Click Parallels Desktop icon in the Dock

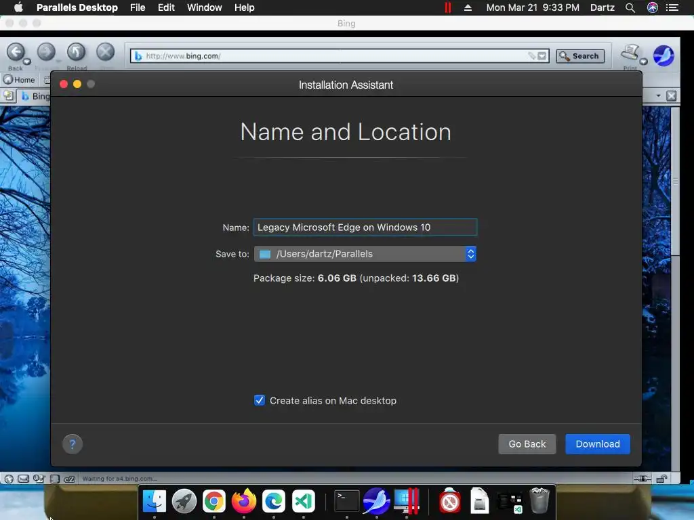tap(407, 501)
